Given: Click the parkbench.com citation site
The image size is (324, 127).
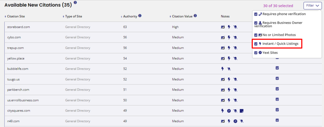Looking at the screenshot, I should click(18, 90).
